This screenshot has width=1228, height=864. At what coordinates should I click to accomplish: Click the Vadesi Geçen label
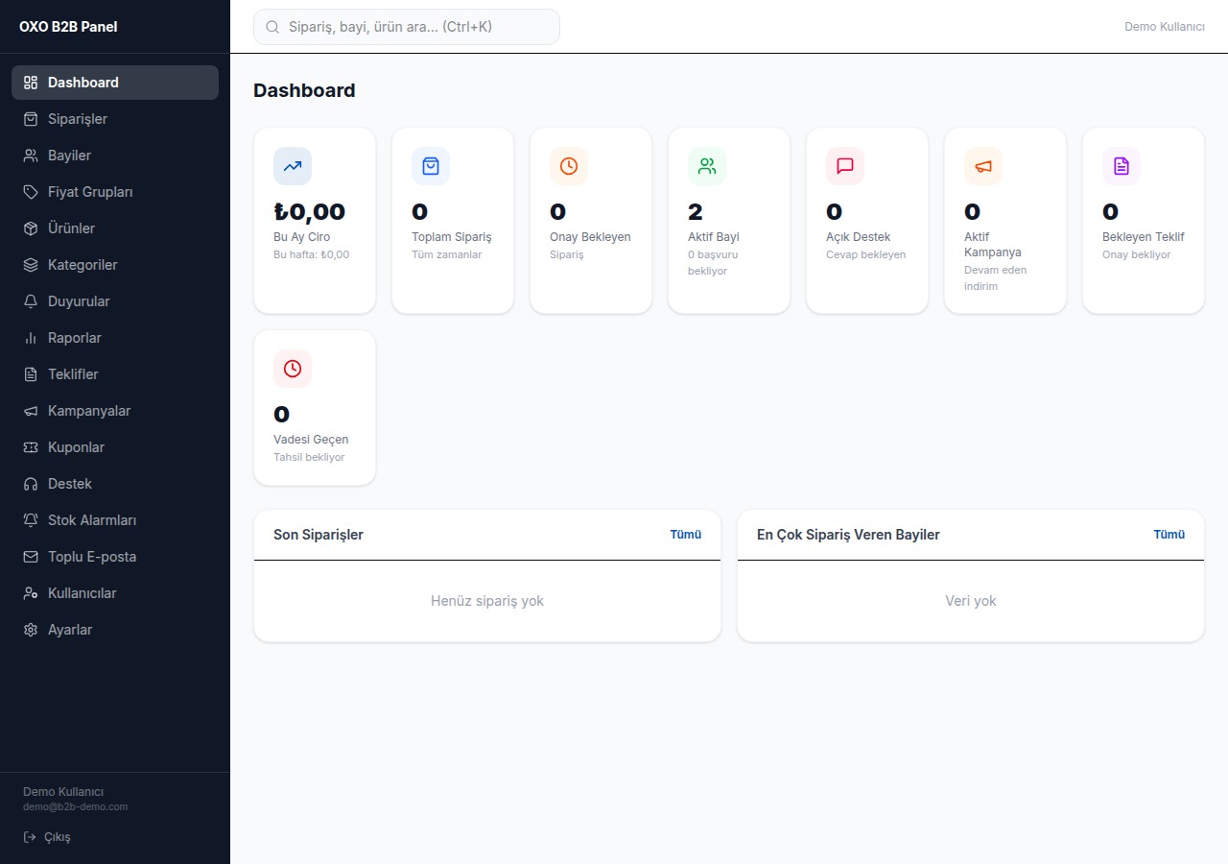point(311,440)
